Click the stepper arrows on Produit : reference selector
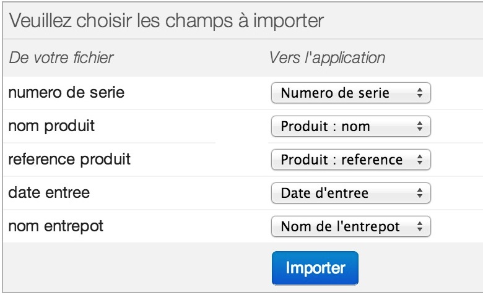Viewport: 483px width, 295px height. pos(420,160)
